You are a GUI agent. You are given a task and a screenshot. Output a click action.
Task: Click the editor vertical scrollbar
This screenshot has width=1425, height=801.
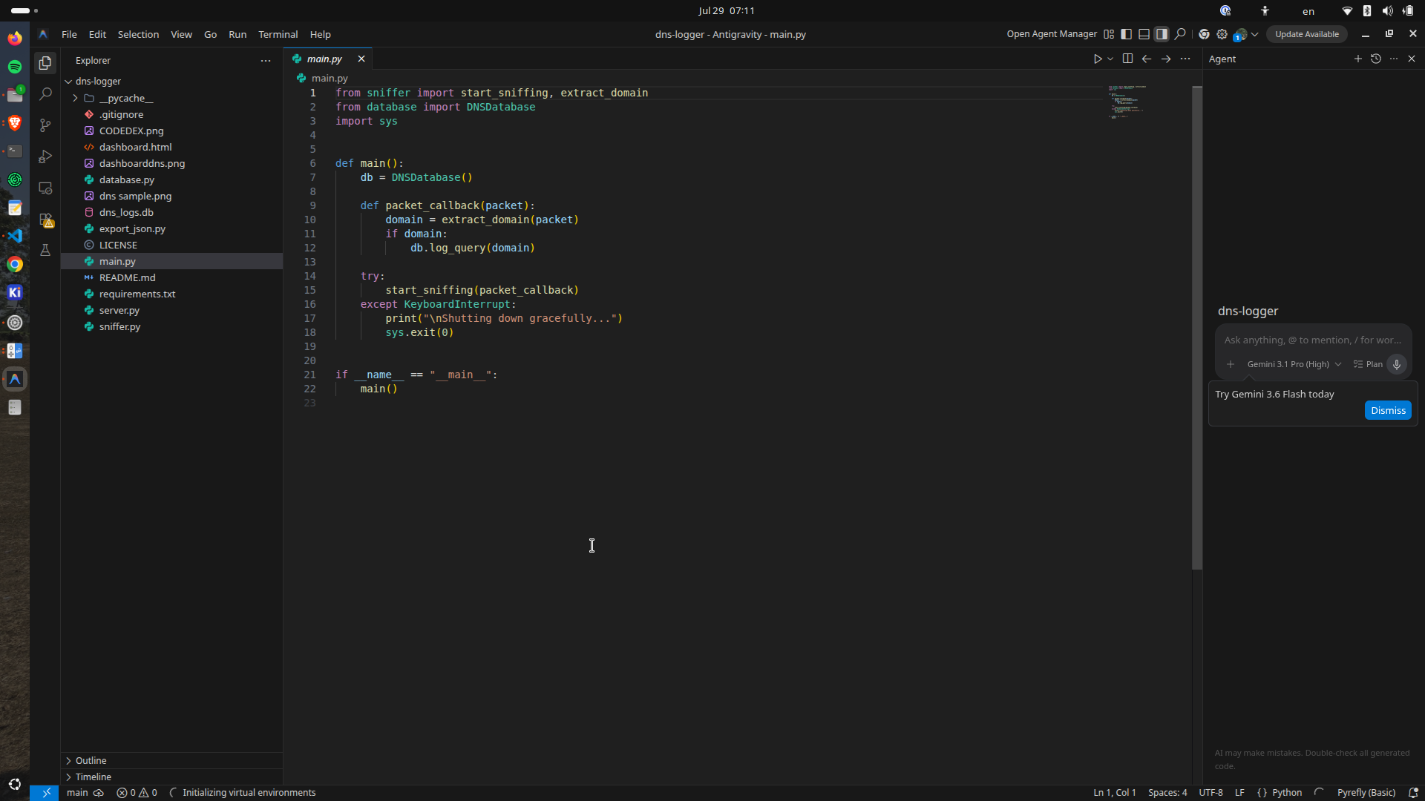(x=1196, y=328)
